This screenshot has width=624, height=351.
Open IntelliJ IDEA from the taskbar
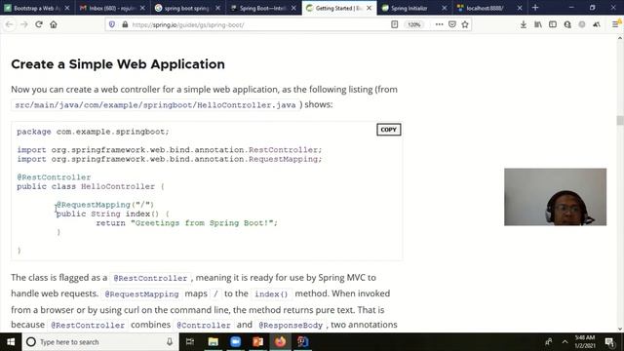pos(302,342)
